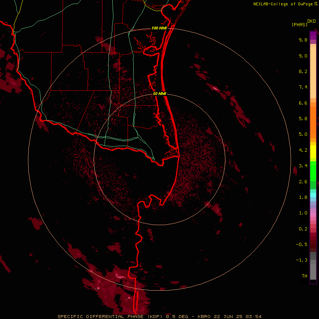The image size is (319, 319).
Task: Click the 5.0 scale value
Action: [x=303, y=134]
